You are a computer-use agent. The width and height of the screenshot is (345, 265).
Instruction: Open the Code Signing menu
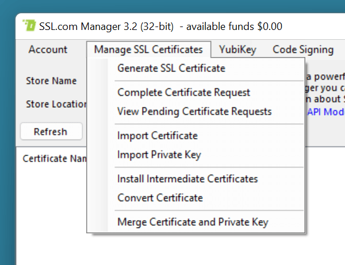tap(302, 50)
